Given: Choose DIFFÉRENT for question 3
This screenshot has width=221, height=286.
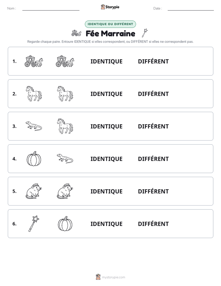Looking at the screenshot, I should [153, 126].
